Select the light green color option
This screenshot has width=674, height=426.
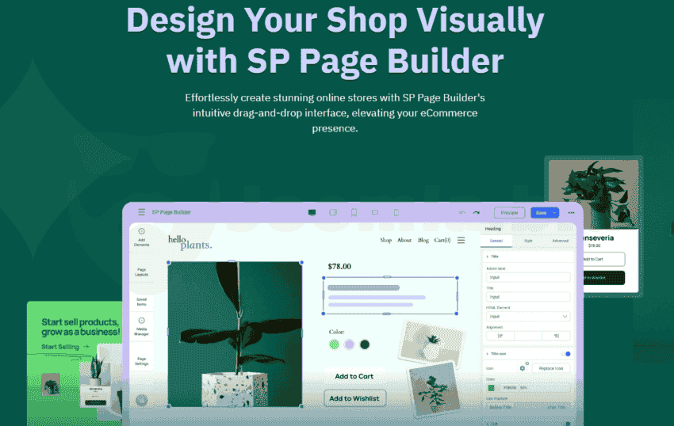334,344
